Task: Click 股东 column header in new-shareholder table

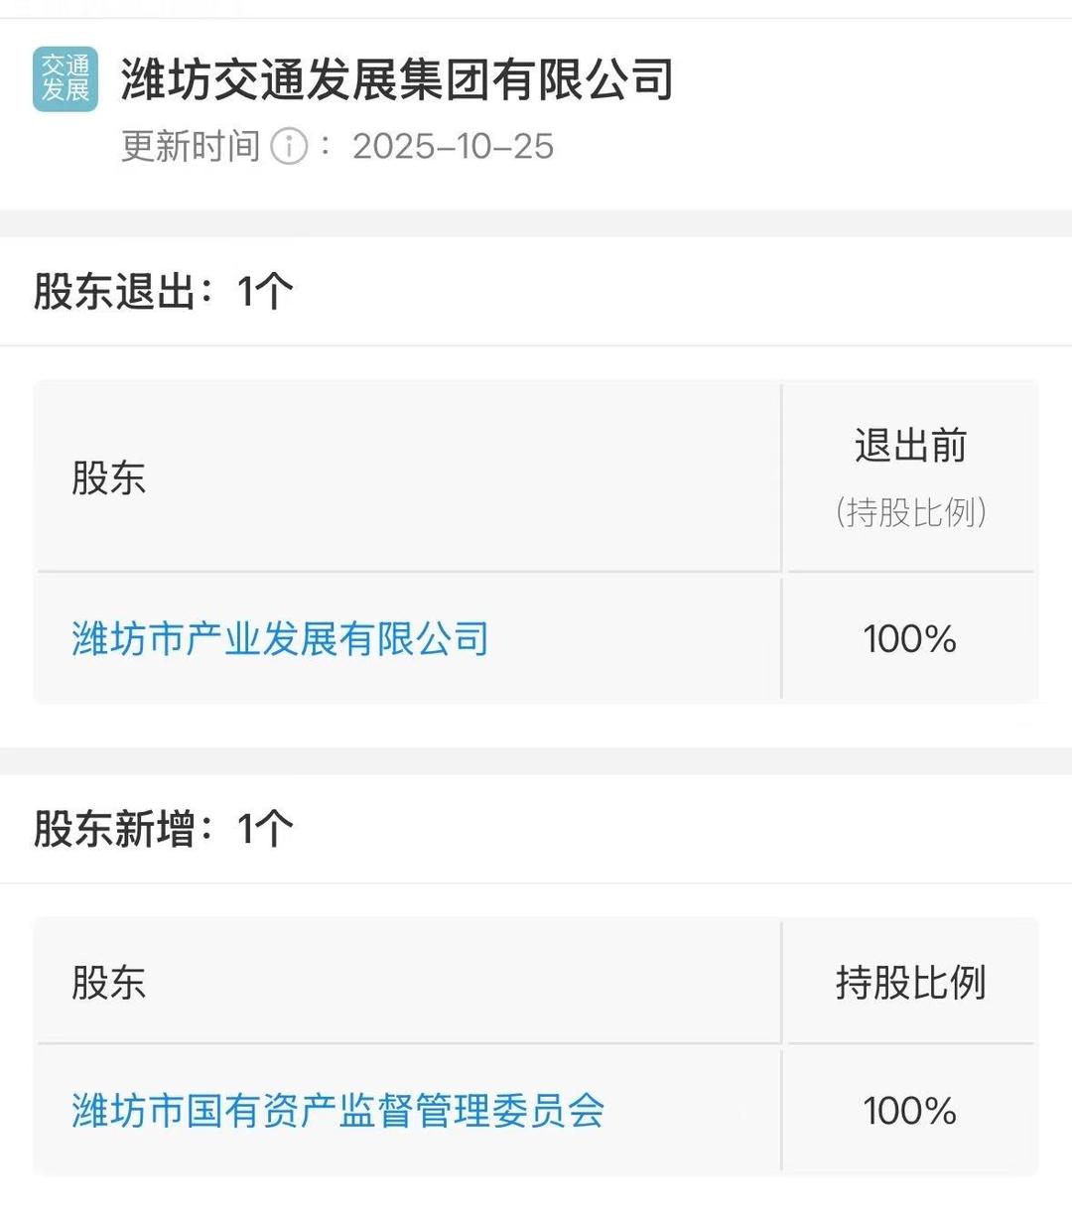Action: pos(109,982)
